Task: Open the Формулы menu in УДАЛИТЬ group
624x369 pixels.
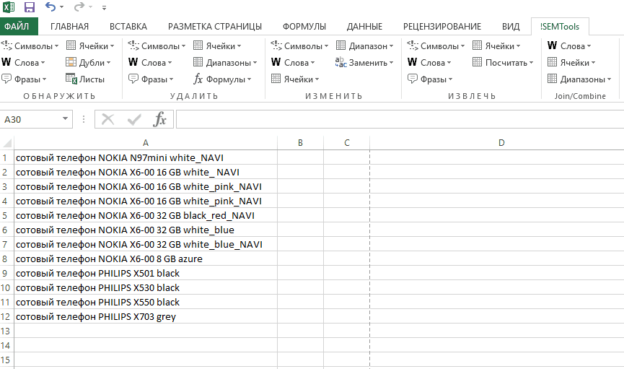Action: [222, 79]
